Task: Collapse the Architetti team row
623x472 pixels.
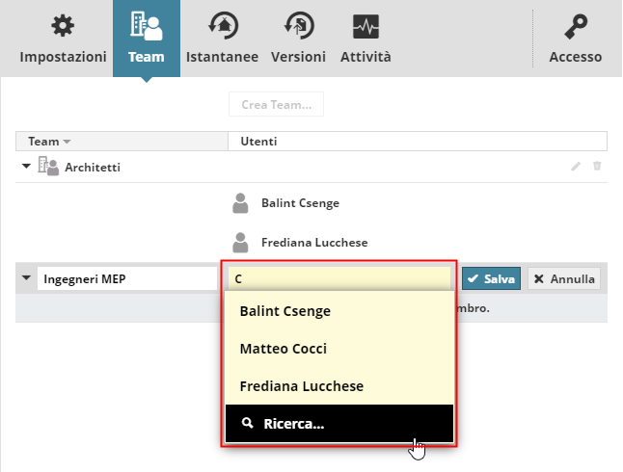Action: (x=25, y=167)
